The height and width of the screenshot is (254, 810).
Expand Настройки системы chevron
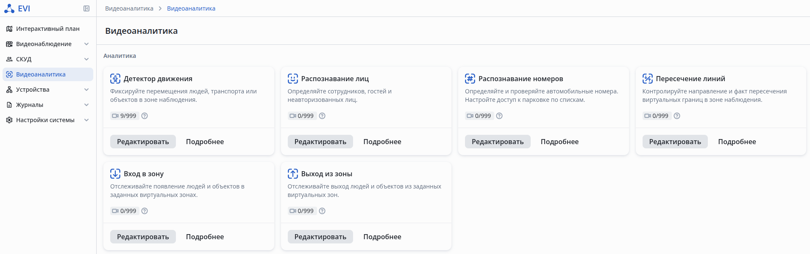(86, 120)
